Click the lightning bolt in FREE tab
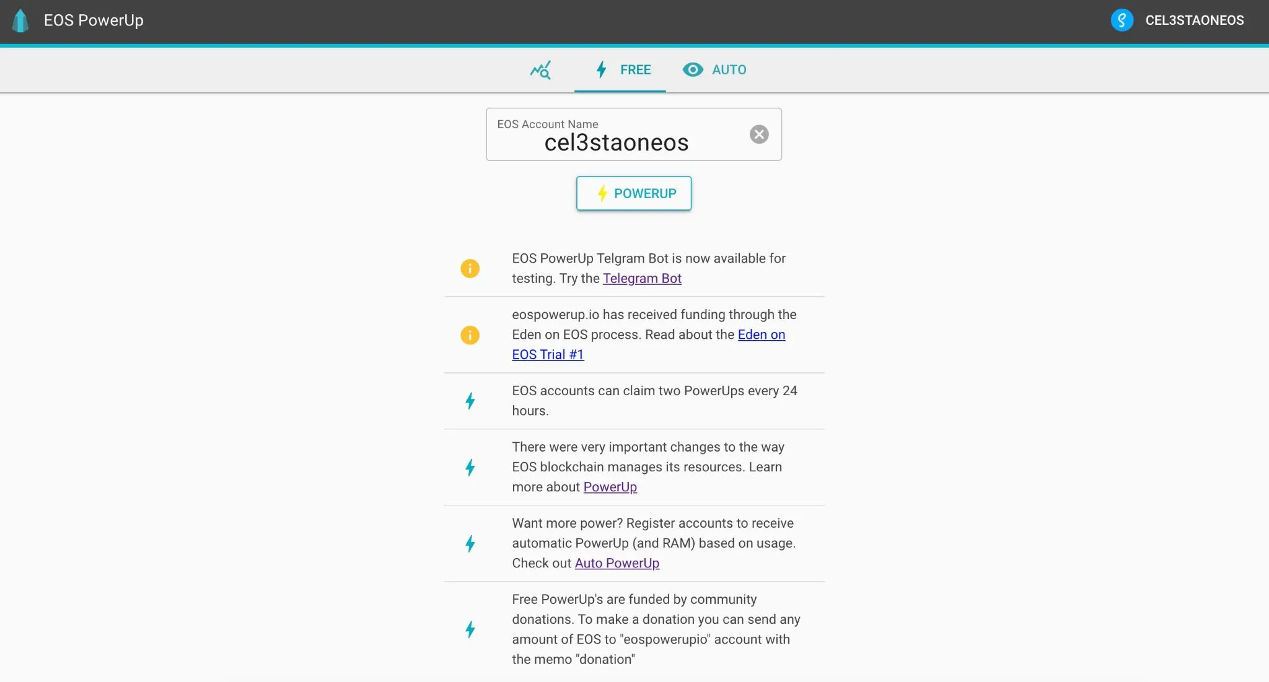Viewport: 1269px width, 682px height. 601,69
